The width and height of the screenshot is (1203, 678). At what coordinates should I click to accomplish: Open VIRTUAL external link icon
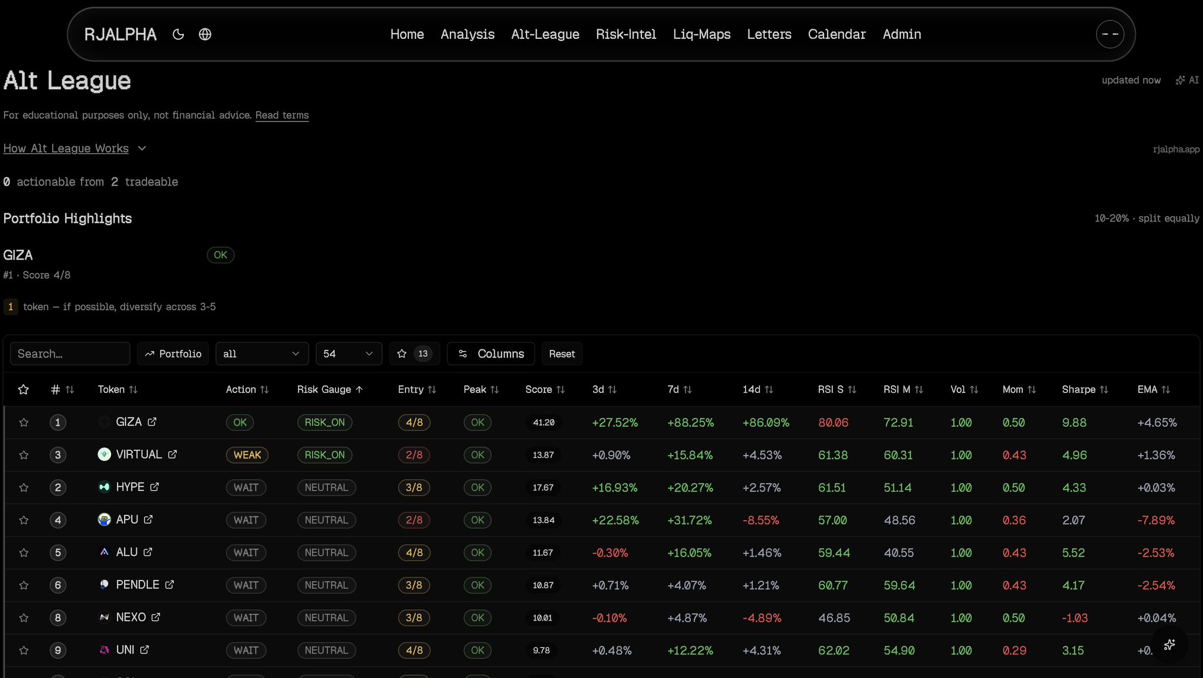click(173, 454)
